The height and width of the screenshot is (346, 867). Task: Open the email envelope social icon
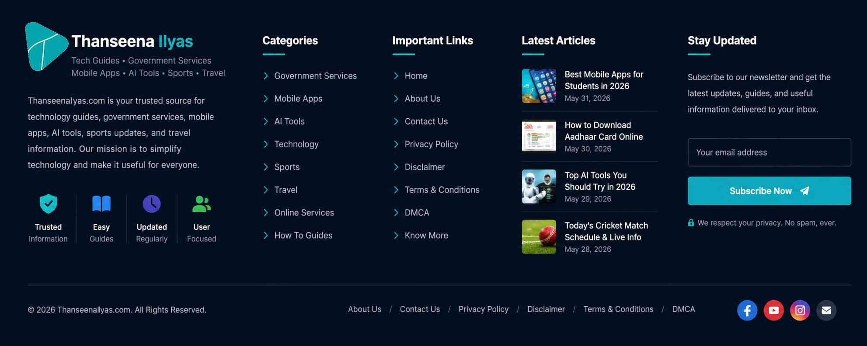(826, 310)
